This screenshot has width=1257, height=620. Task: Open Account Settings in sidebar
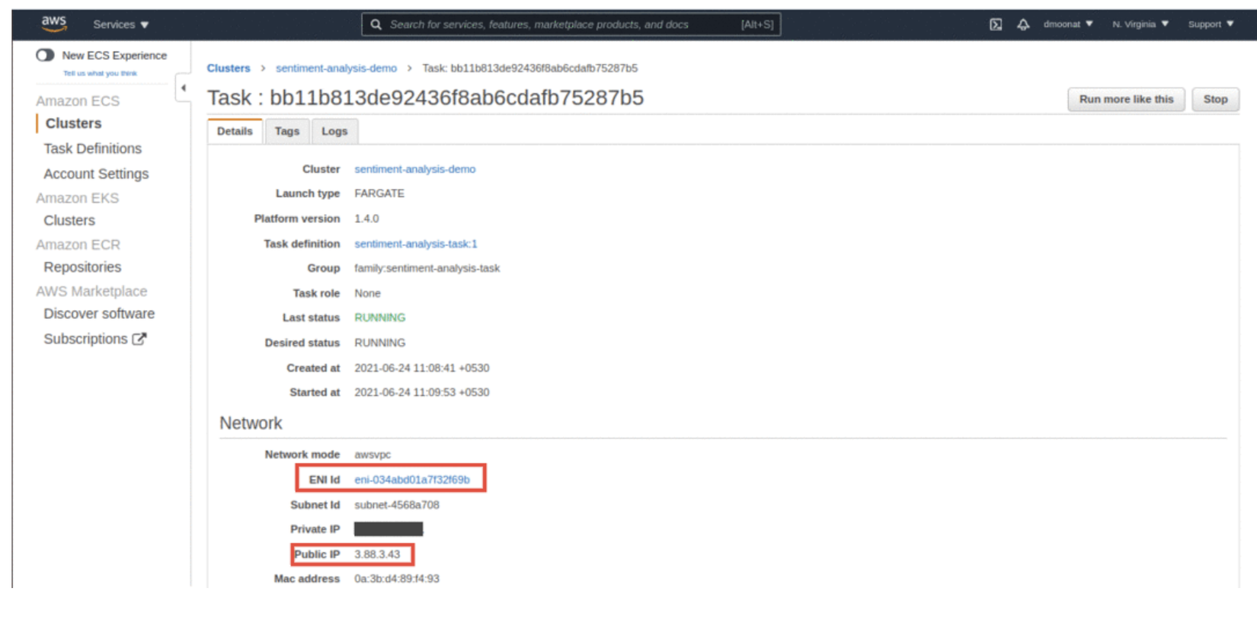96,174
